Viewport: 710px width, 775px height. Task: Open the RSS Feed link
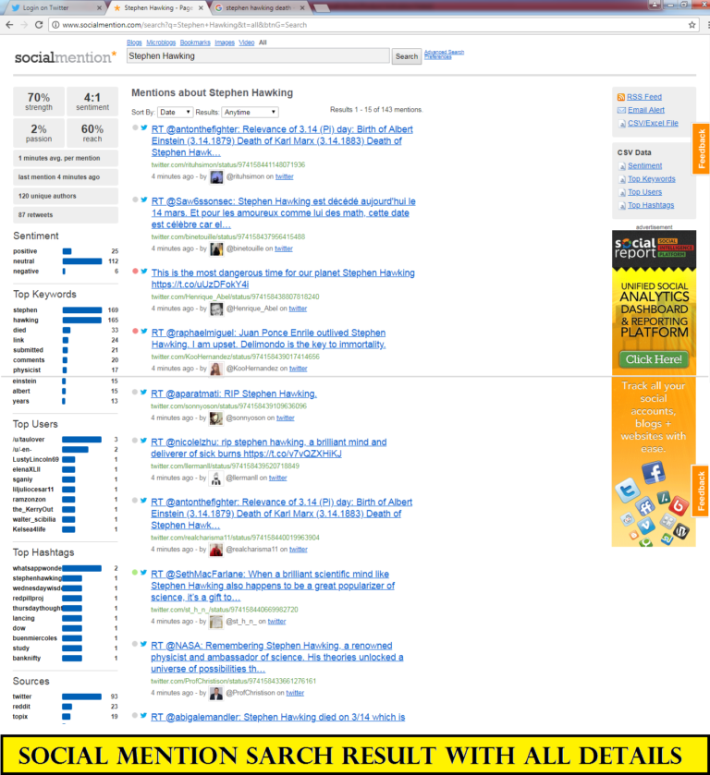644,97
